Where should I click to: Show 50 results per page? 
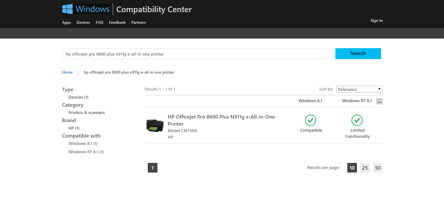(x=378, y=168)
